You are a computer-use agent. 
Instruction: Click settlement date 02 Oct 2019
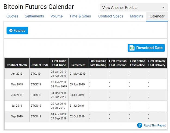[77, 116]
